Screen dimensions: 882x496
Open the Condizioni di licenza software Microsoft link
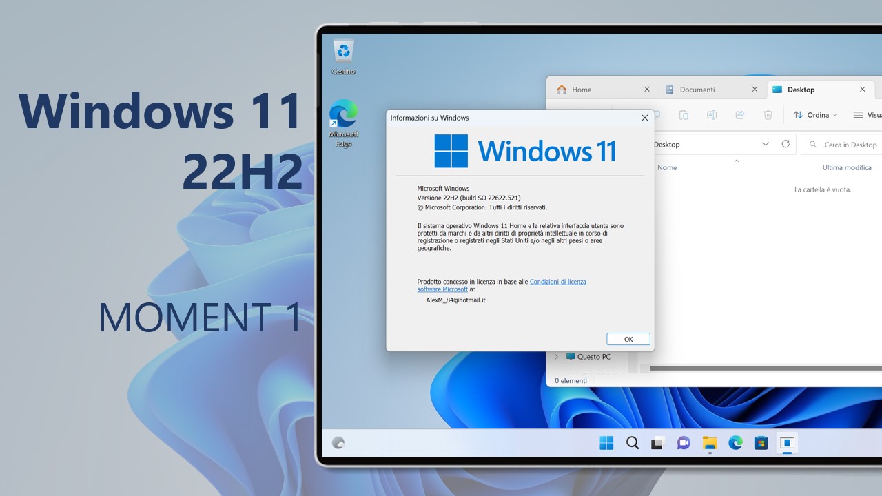pos(502,285)
